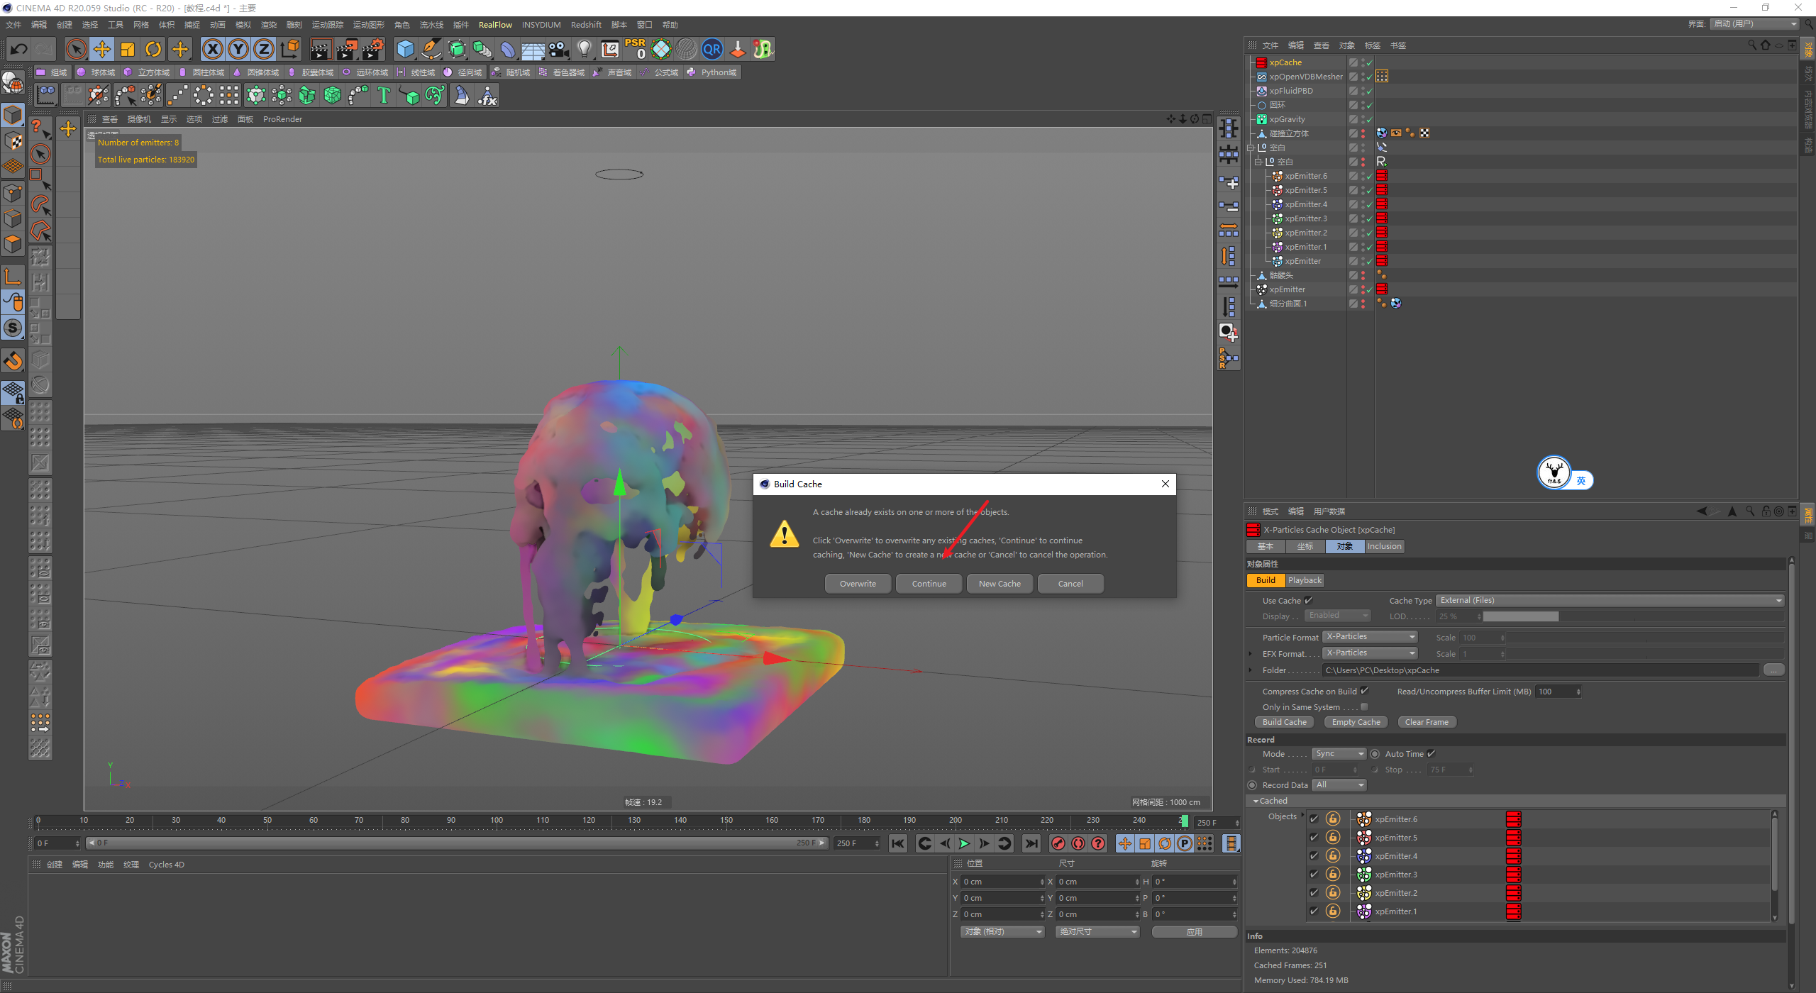The width and height of the screenshot is (1816, 993).
Task: Adjust the LOD slider bar
Action: click(x=1633, y=616)
